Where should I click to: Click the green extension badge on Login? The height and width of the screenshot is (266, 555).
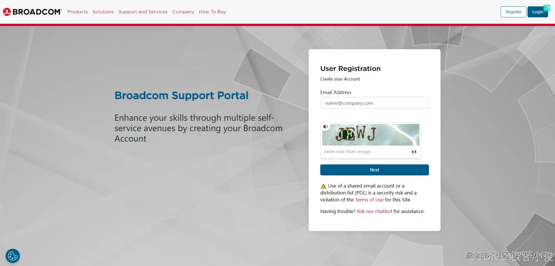[547, 8]
